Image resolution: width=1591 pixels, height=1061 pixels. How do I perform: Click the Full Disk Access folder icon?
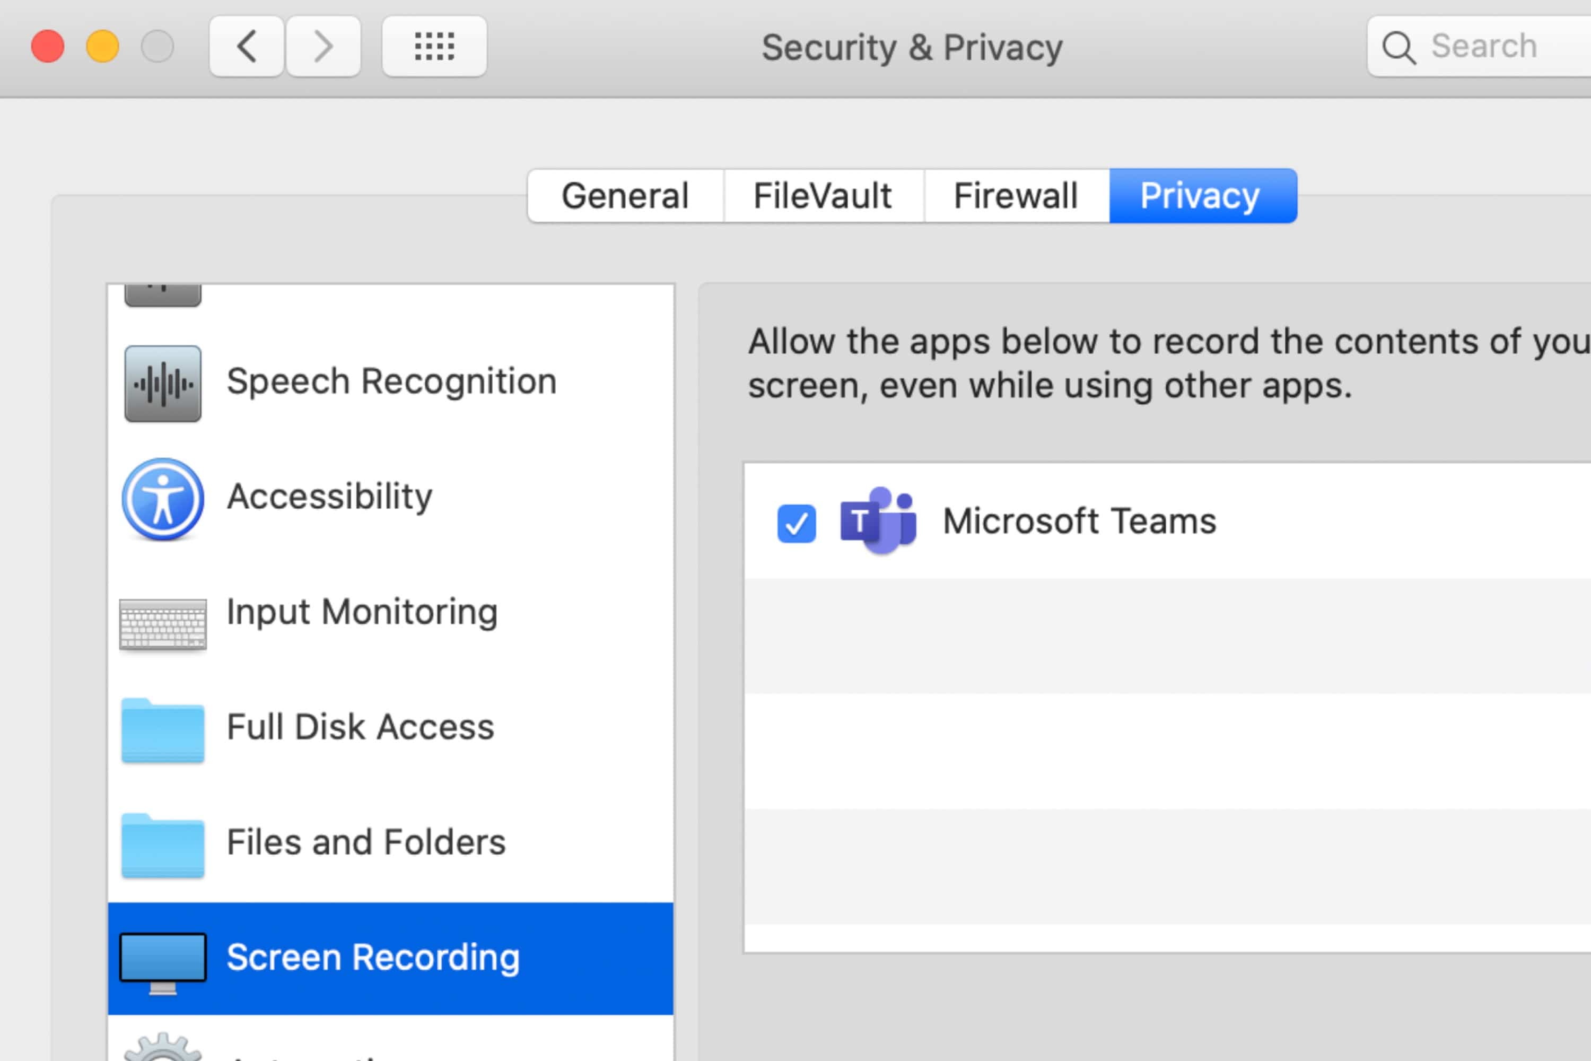[162, 727]
